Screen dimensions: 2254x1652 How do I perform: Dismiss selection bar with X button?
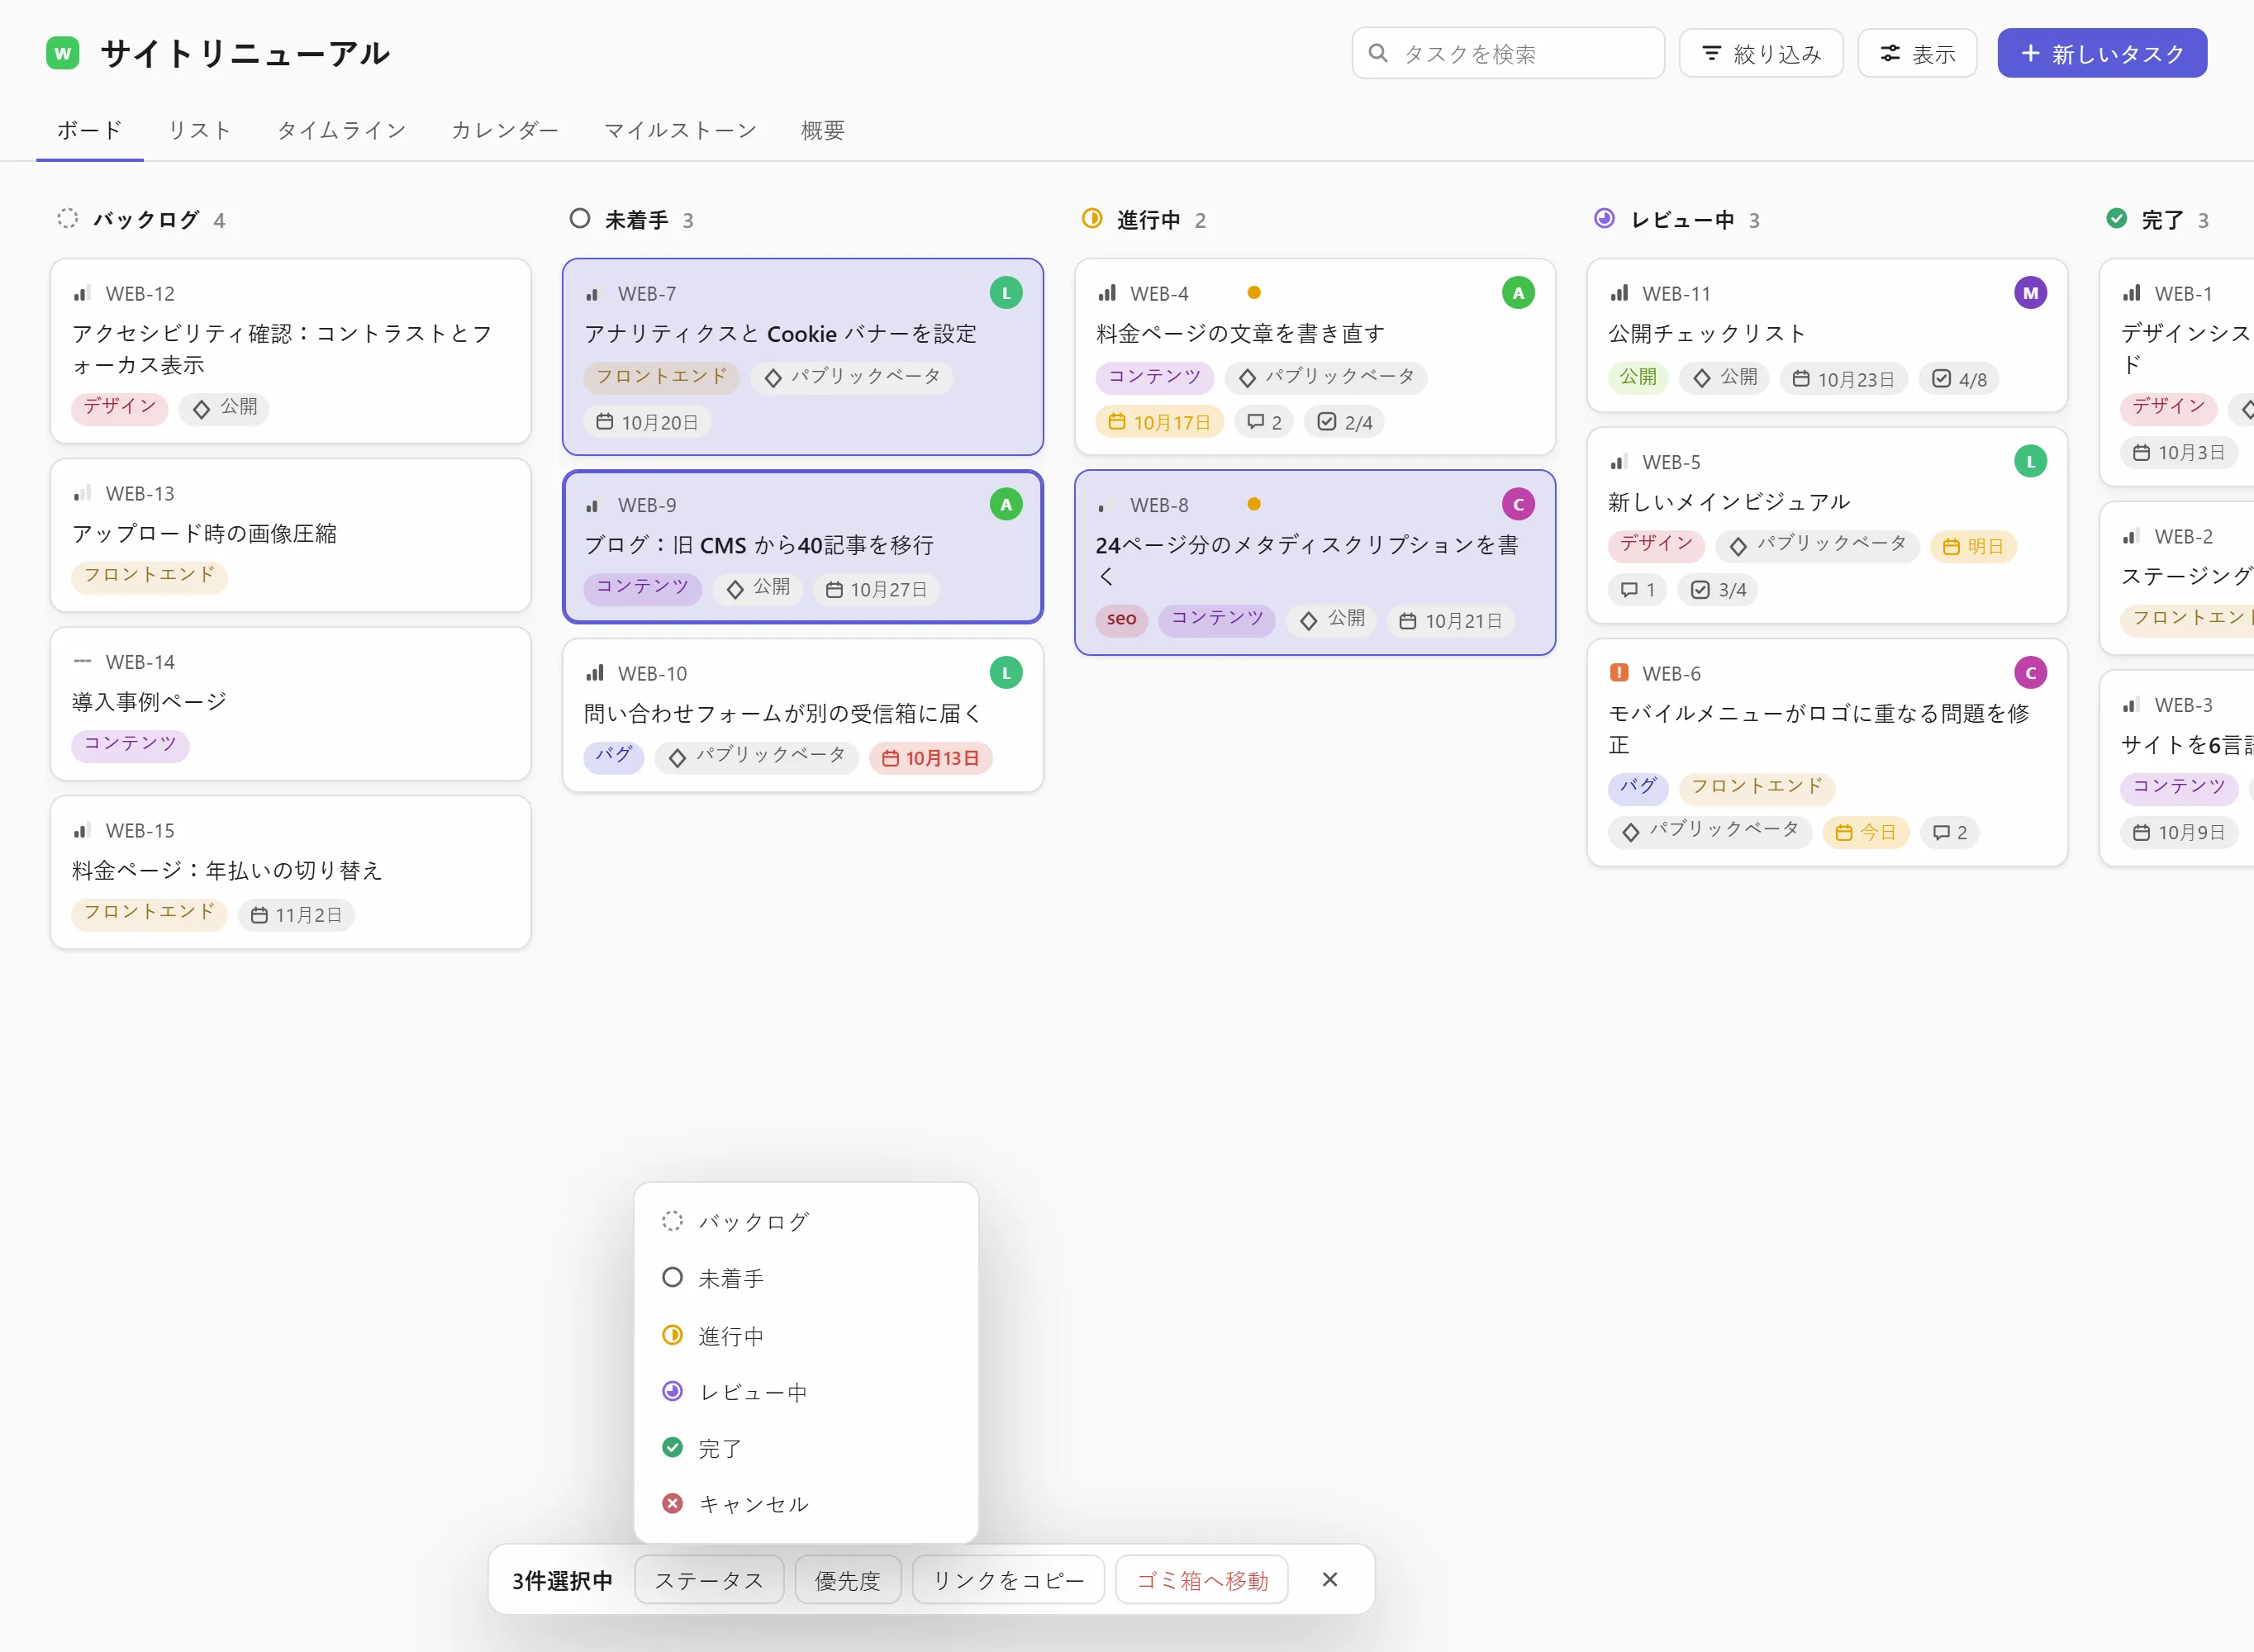tap(1330, 1580)
